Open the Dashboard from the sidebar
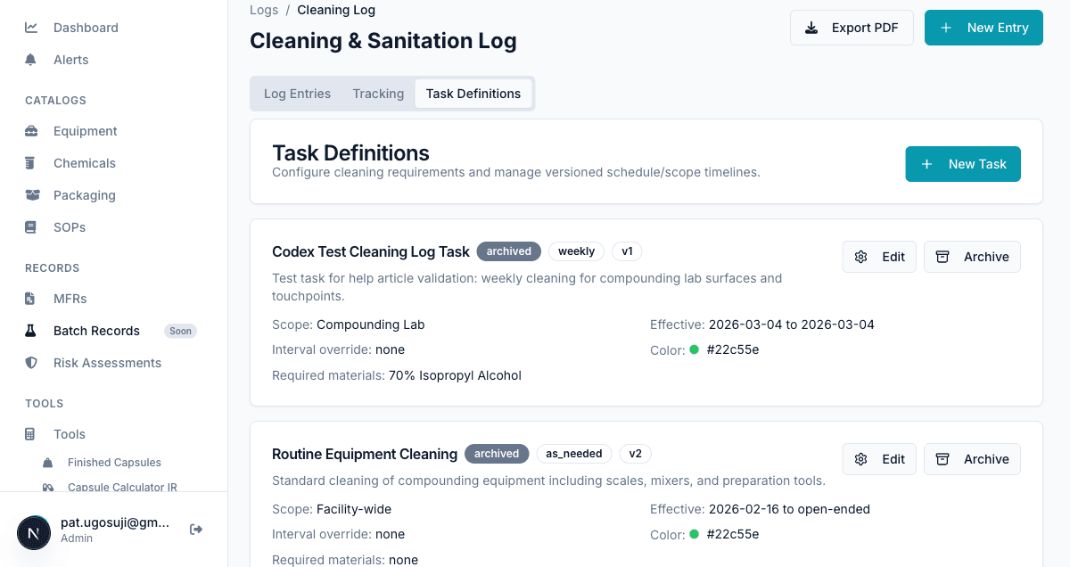The height and width of the screenshot is (567, 1070). 85,28
